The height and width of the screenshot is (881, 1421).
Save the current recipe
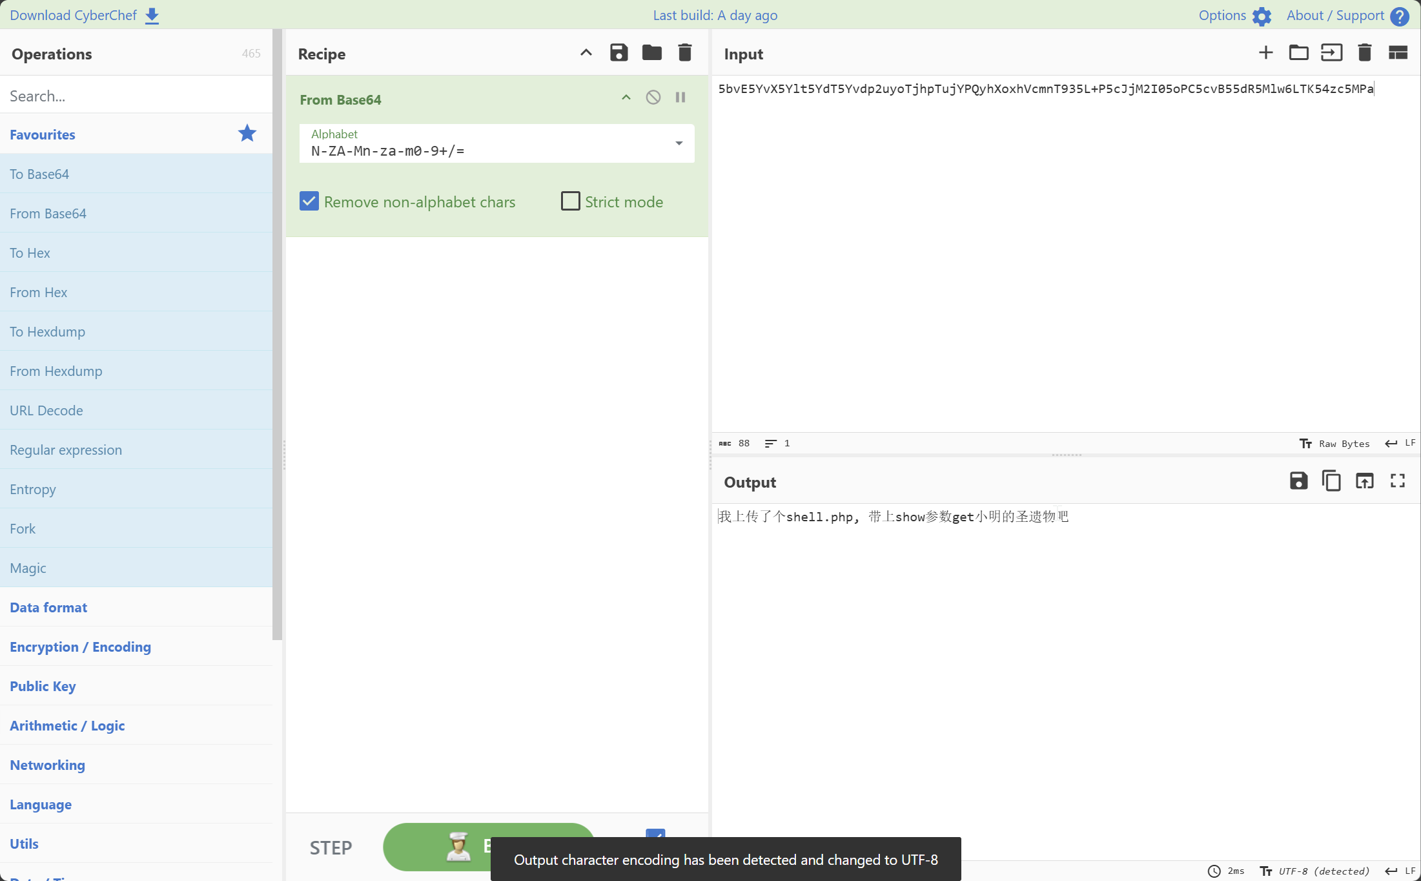[x=618, y=53]
